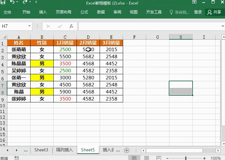The height and width of the screenshot is (160, 225).
Task: Switch to the 审阅 ribbon tab
Action: [x=117, y=12]
